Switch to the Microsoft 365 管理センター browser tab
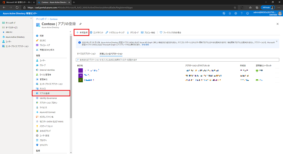This screenshot has width=283, height=154. 19,2
